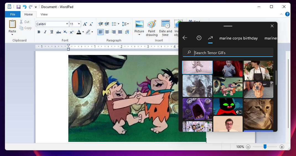This screenshot has height=156, width=296.
Task: Toggle Italic formatting
Action: coord(45,32)
